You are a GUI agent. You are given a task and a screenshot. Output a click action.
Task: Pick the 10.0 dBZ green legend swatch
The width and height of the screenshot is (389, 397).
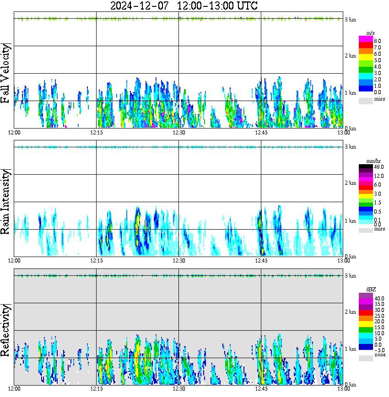pos(366,330)
